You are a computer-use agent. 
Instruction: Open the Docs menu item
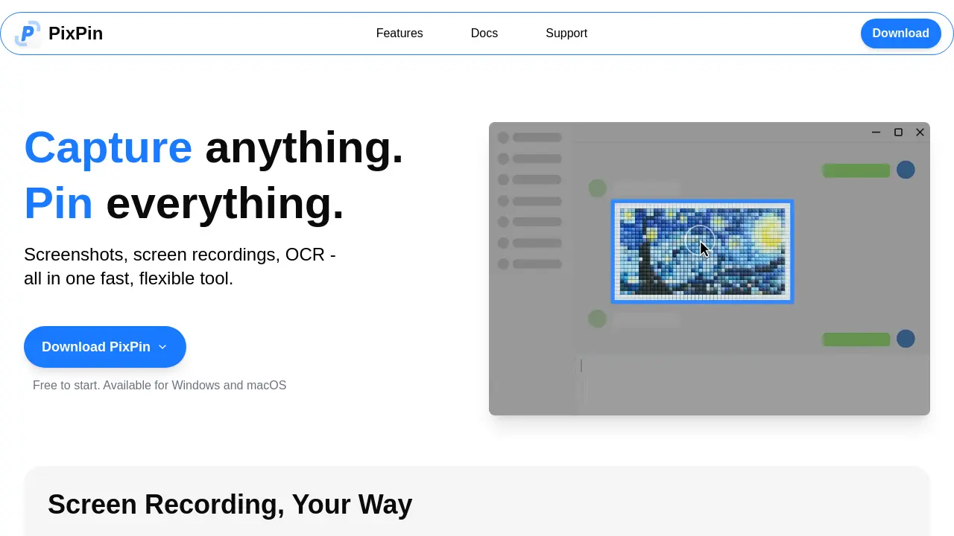tap(484, 33)
